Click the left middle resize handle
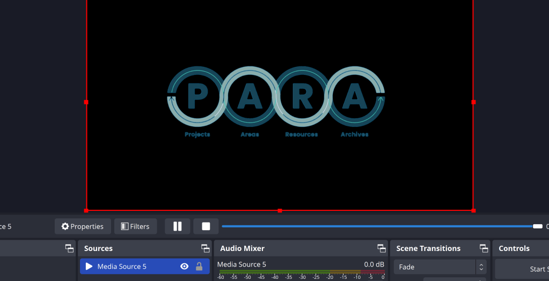 tap(86, 102)
